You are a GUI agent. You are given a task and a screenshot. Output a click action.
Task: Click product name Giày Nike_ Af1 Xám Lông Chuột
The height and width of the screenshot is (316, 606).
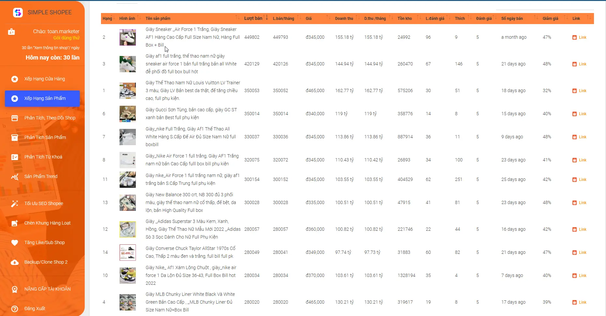[191, 275]
